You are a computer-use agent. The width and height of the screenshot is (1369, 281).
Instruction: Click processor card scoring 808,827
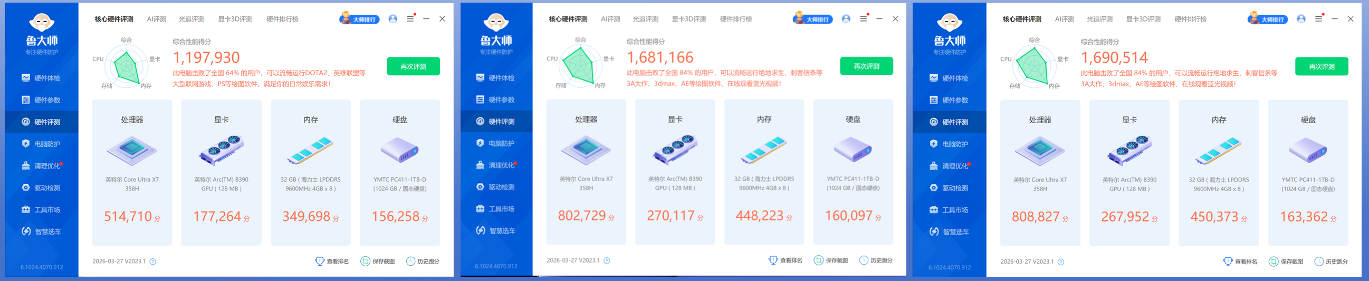pos(1040,172)
